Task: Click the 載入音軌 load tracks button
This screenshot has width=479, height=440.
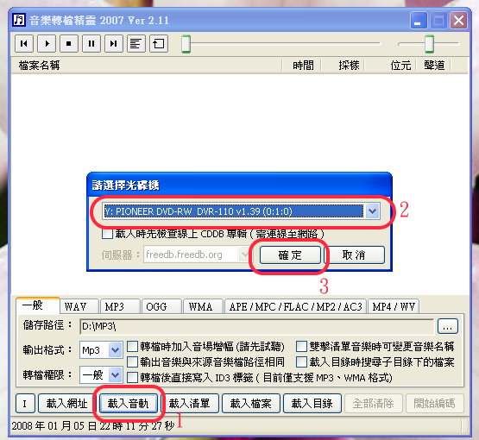Action: (129, 404)
